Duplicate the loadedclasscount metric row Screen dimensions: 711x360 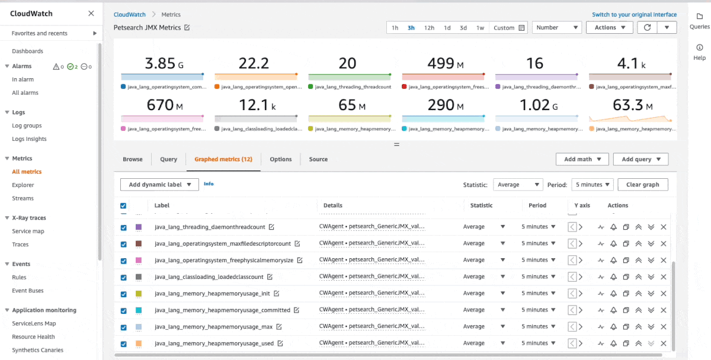pos(626,277)
